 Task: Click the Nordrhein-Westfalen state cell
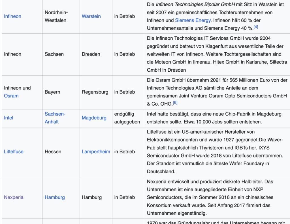pos(56,16)
